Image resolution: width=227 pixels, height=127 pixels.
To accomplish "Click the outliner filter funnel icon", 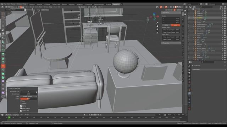I will [221, 7].
